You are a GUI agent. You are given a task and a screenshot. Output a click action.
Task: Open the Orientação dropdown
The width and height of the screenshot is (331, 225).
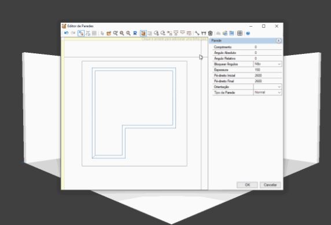[267, 87]
